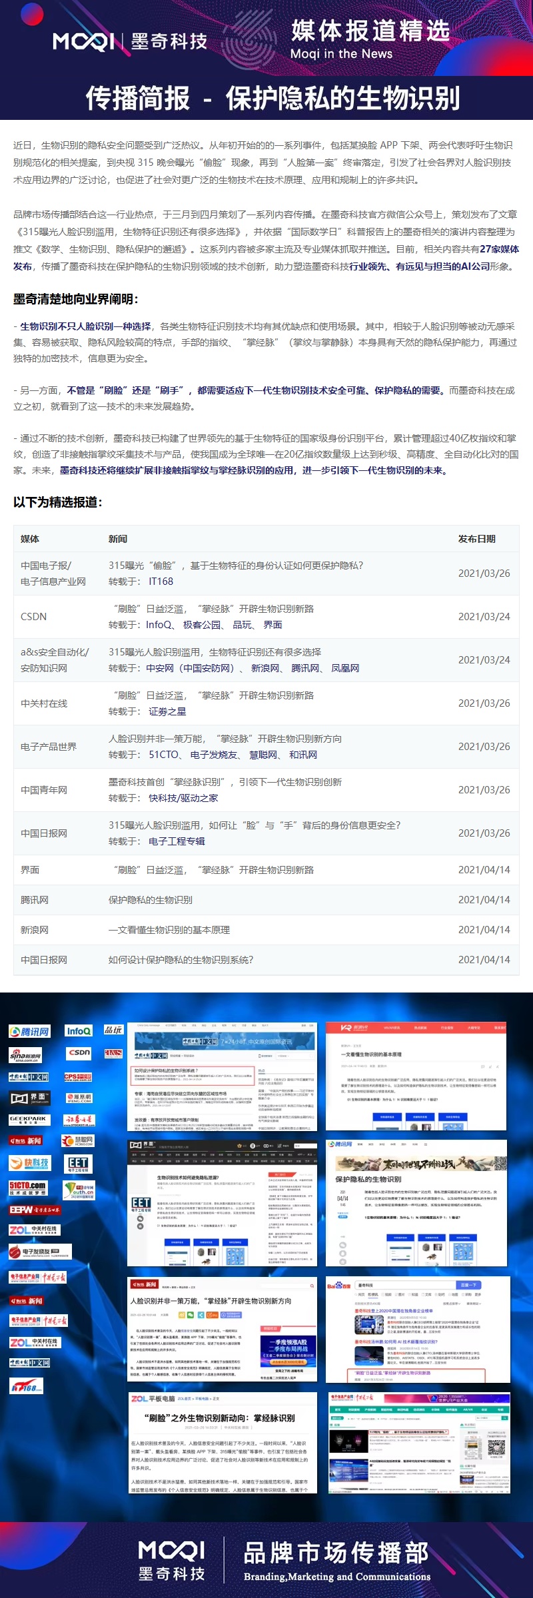Click the MOQI 墨奇科技 logo in header banner
The height and width of the screenshot is (1598, 533).
pyautogui.click(x=131, y=41)
